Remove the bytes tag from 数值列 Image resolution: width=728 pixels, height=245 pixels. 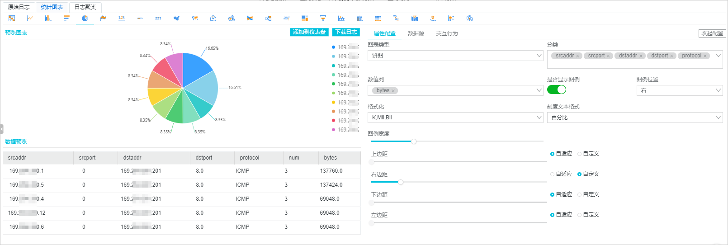(393, 91)
